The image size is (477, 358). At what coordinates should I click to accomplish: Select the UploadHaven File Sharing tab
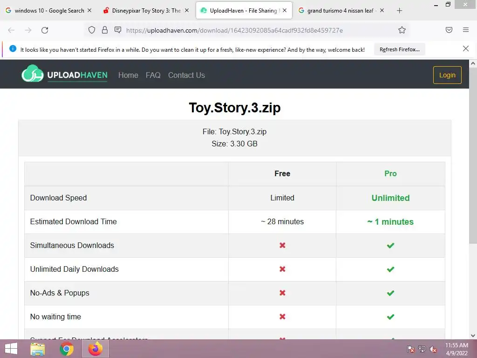point(244,11)
